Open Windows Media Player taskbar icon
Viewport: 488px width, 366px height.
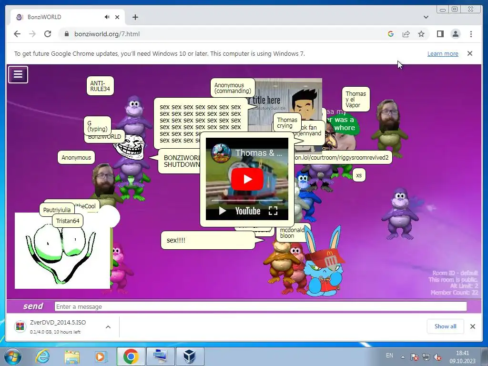[101, 356]
